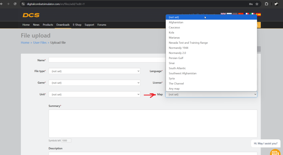Focus the Summary text area
The width and height of the screenshot is (283, 155).
coord(153,123)
